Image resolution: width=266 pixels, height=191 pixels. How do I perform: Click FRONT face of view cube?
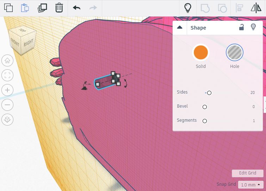coord(15,43)
